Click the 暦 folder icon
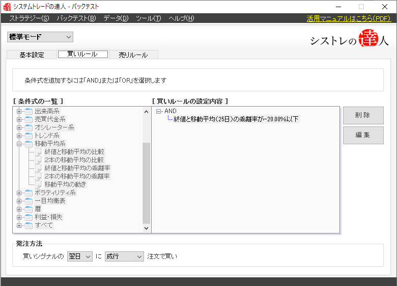397x286 pixels. coord(29,209)
